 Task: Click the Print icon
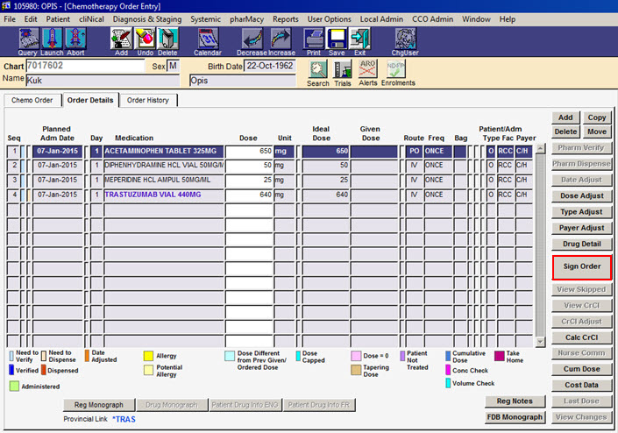314,39
